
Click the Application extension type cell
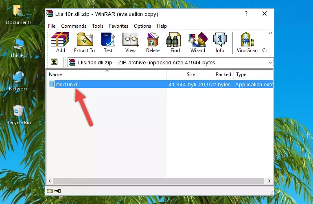point(254,84)
